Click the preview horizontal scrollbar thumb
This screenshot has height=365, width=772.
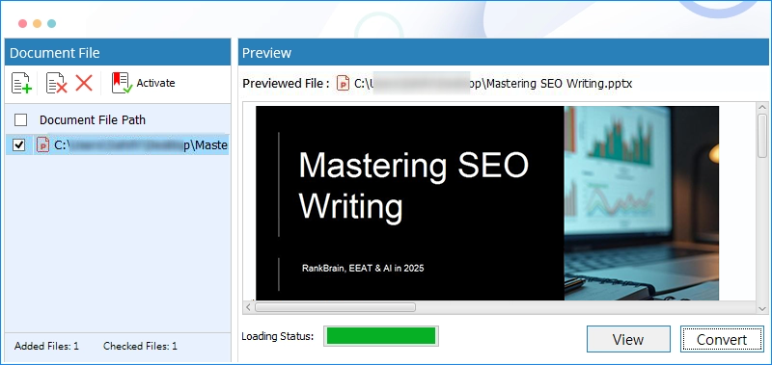click(x=335, y=307)
